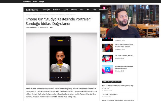Click the pink 'e' logo on video overlay
161x101 pixels.
click(104, 8)
